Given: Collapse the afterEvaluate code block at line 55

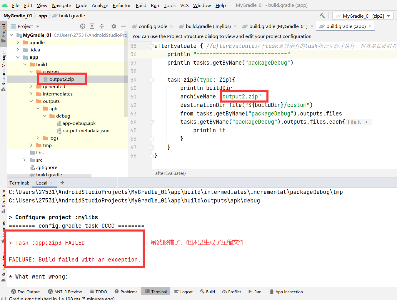Looking at the screenshot, I should (x=152, y=46).
